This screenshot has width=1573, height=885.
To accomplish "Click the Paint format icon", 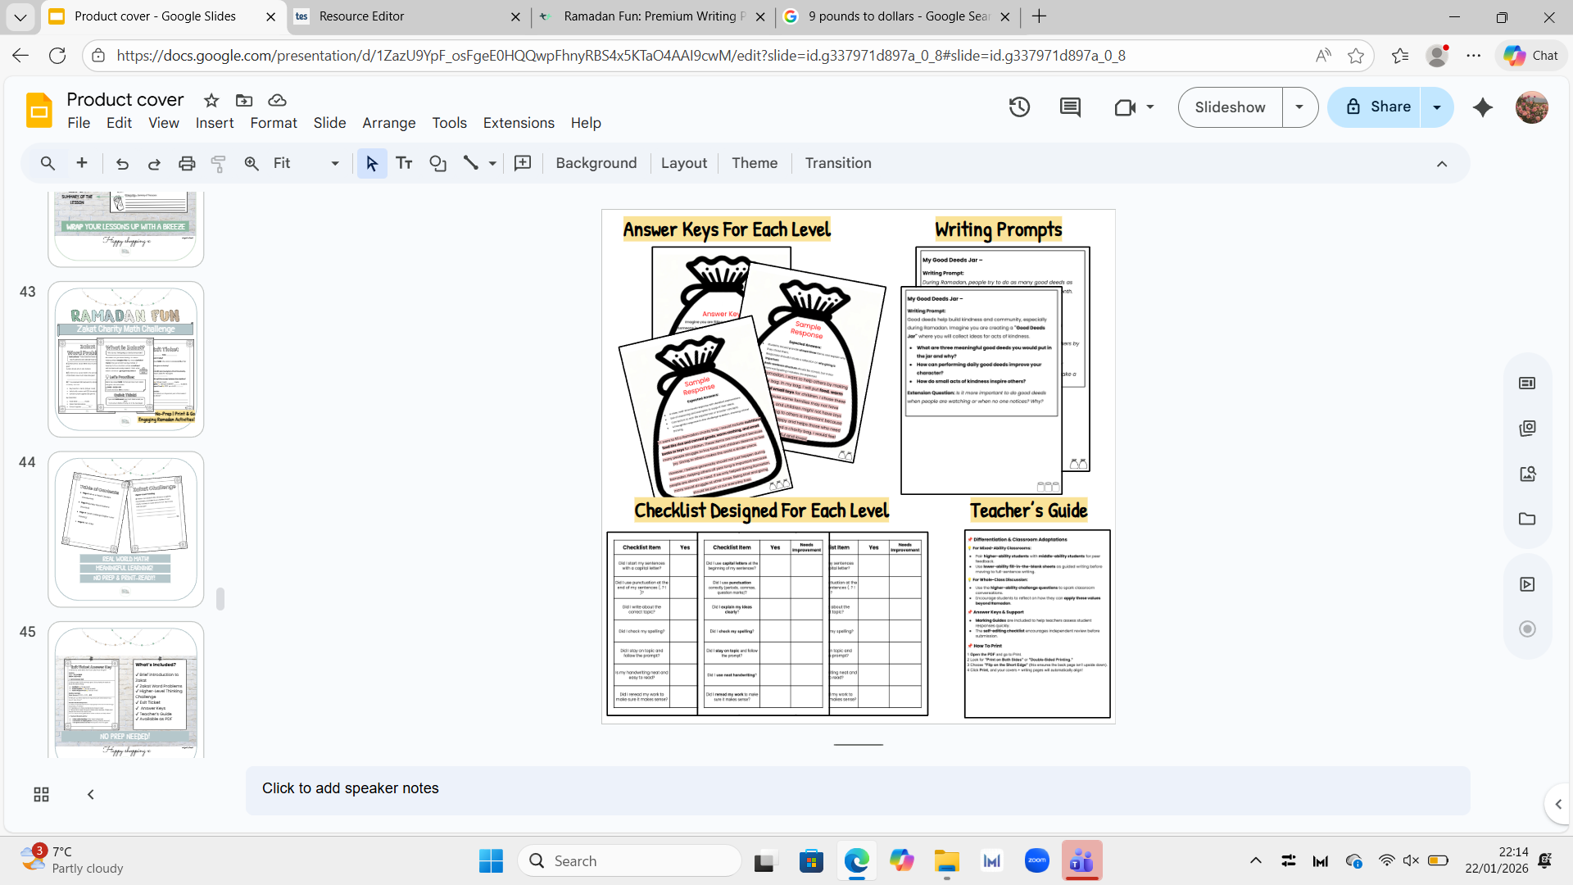I will pos(219,163).
